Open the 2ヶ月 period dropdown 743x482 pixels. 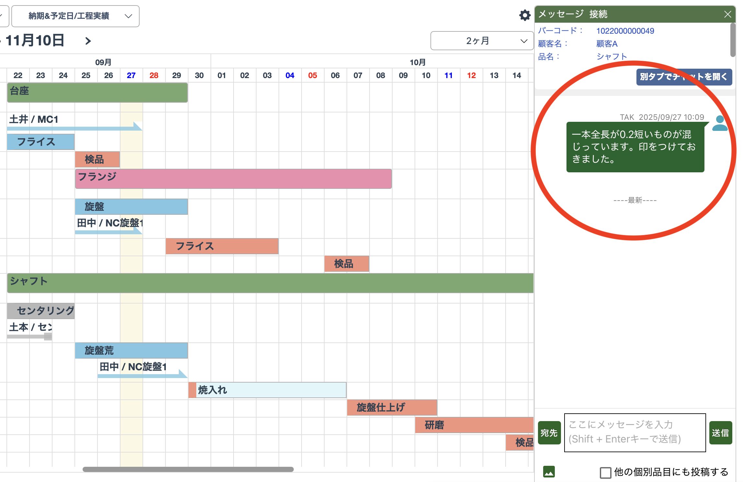[481, 41]
